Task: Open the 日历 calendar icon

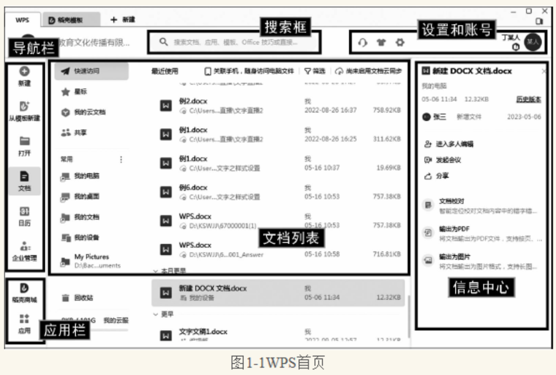Action: tap(24, 211)
